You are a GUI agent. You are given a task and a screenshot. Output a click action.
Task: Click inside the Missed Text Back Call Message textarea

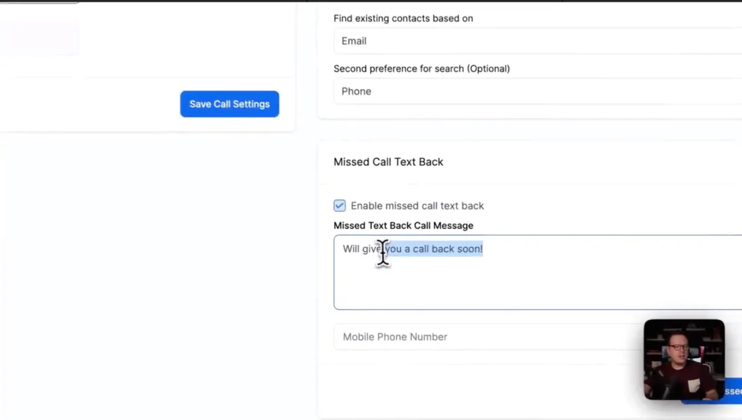coord(538,272)
